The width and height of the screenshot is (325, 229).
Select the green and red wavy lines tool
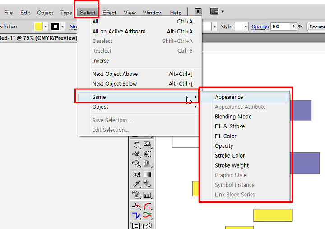(x=147, y=215)
